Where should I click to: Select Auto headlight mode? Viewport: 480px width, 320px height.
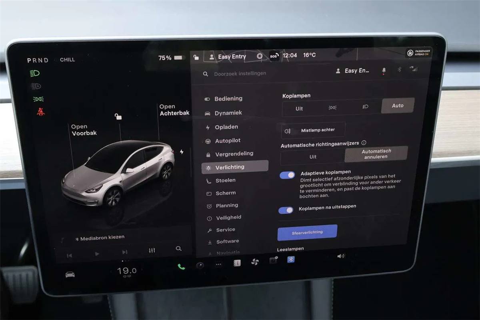(397, 106)
